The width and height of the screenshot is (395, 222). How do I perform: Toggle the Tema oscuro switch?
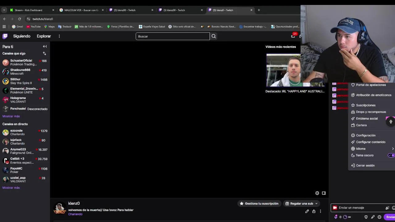coord(391,155)
